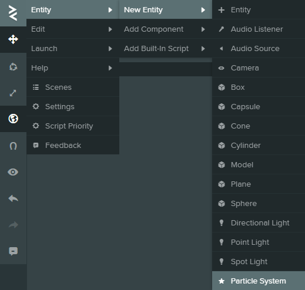Click the cube icon beside Cylinder
This screenshot has width=305, height=290.
point(222,146)
